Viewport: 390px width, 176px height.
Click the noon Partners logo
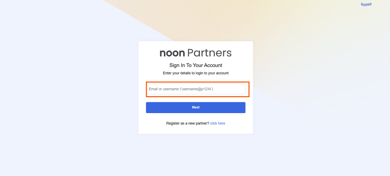pyautogui.click(x=195, y=53)
